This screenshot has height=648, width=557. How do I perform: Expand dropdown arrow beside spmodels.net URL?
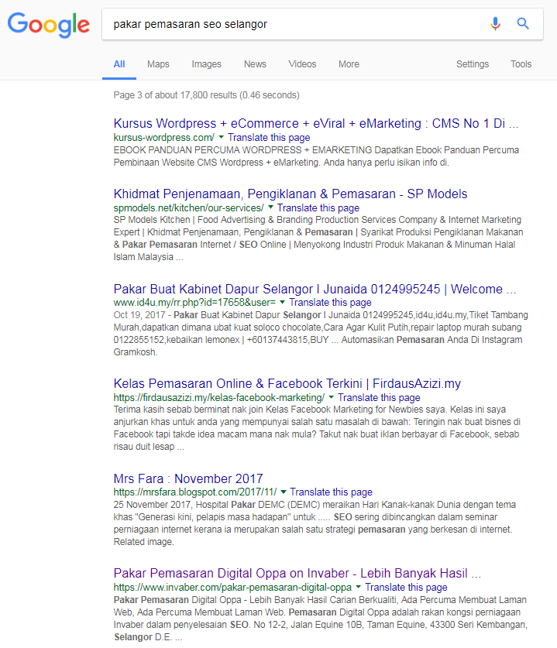[x=271, y=207]
